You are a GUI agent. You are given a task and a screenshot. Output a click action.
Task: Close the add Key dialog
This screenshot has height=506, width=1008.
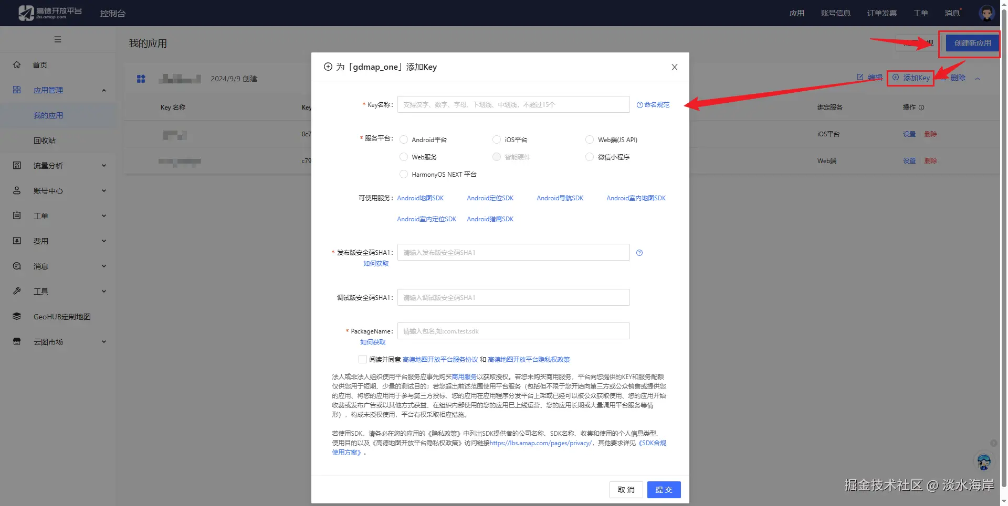[675, 67]
